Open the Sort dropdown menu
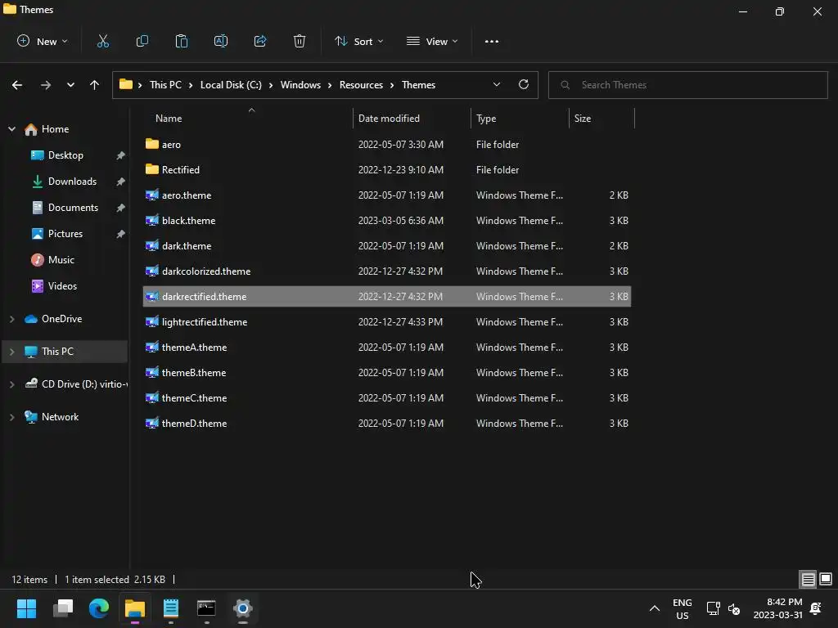Viewport: 838px width, 628px height. (x=359, y=41)
